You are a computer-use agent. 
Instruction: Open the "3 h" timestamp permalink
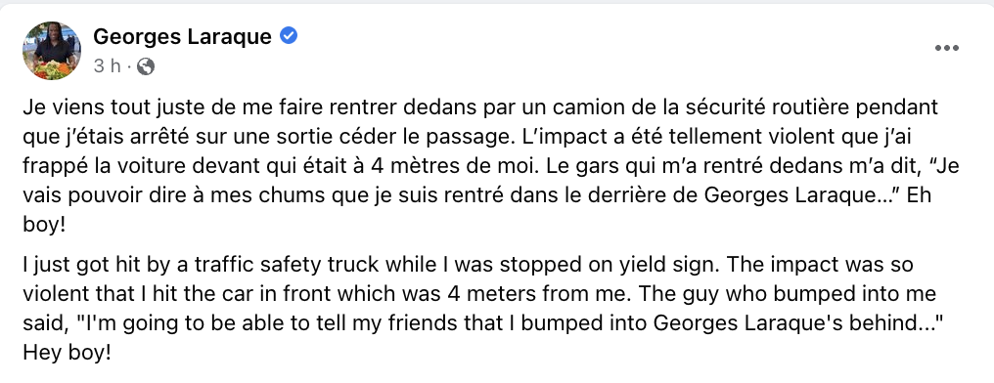click(108, 65)
